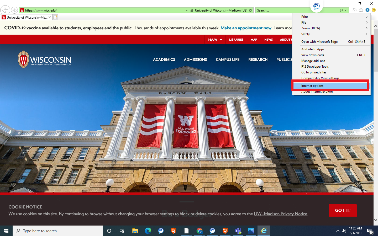Expand the File submenu
The image size is (378, 236).
(x=332, y=23)
